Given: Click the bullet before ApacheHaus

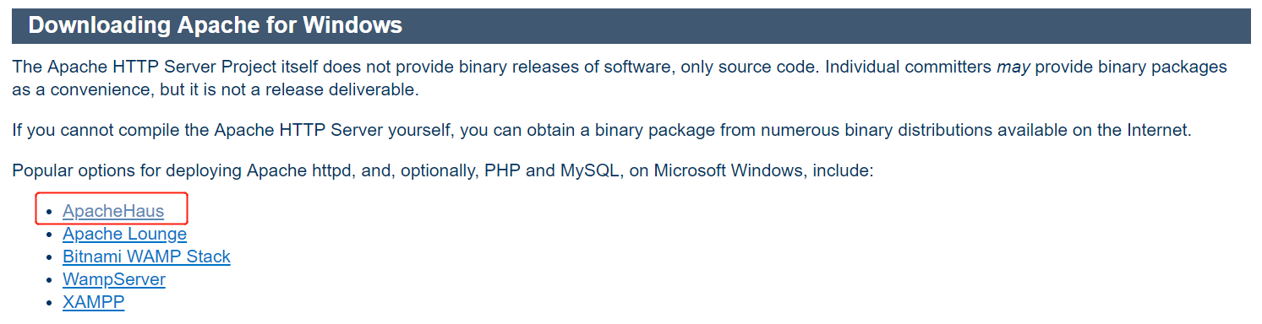Looking at the screenshot, I should click(x=50, y=212).
